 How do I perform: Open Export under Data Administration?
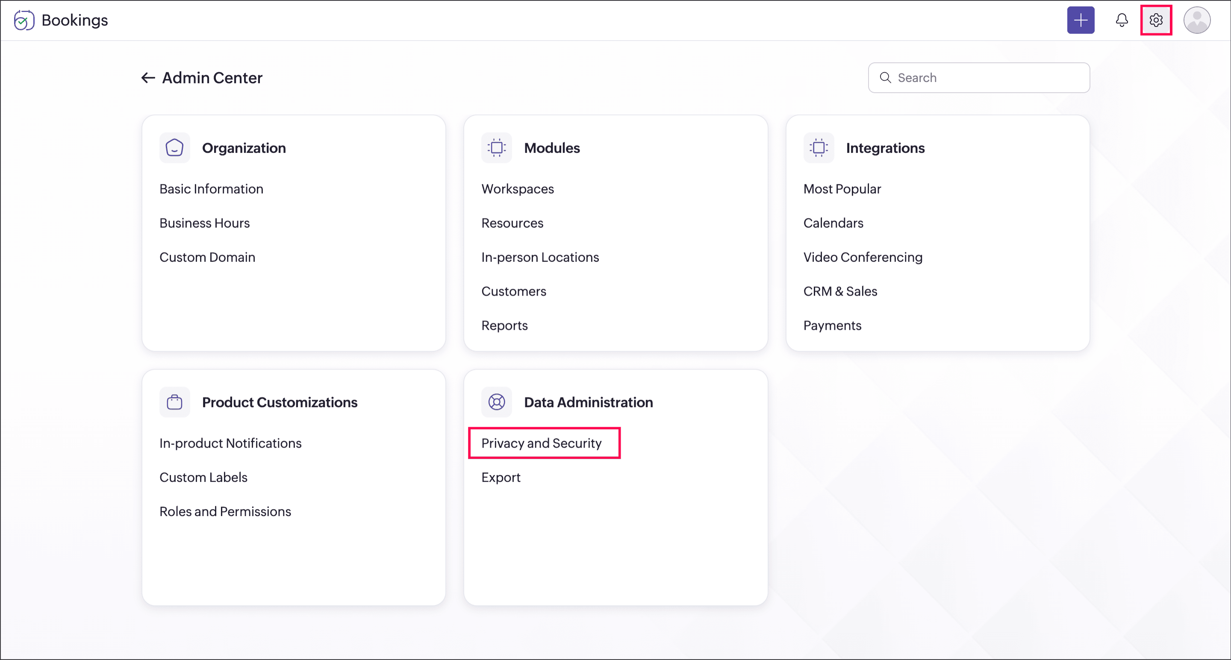tap(501, 478)
